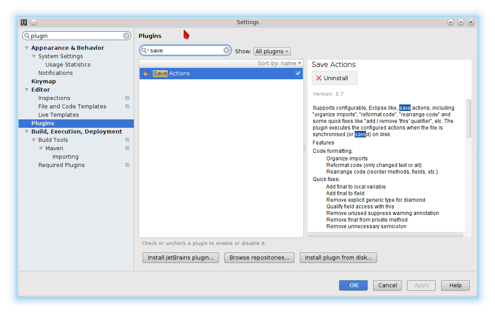495x315 pixels.
Task: Click project-level icon next to Required Plugins
Action: click(x=127, y=165)
